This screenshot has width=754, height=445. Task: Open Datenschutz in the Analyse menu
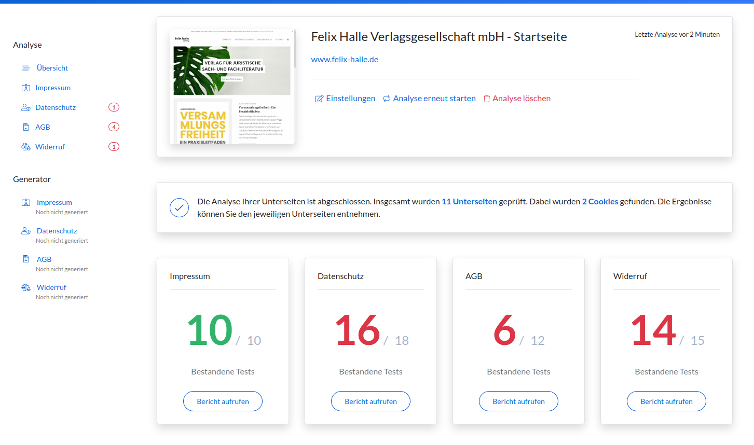click(56, 107)
